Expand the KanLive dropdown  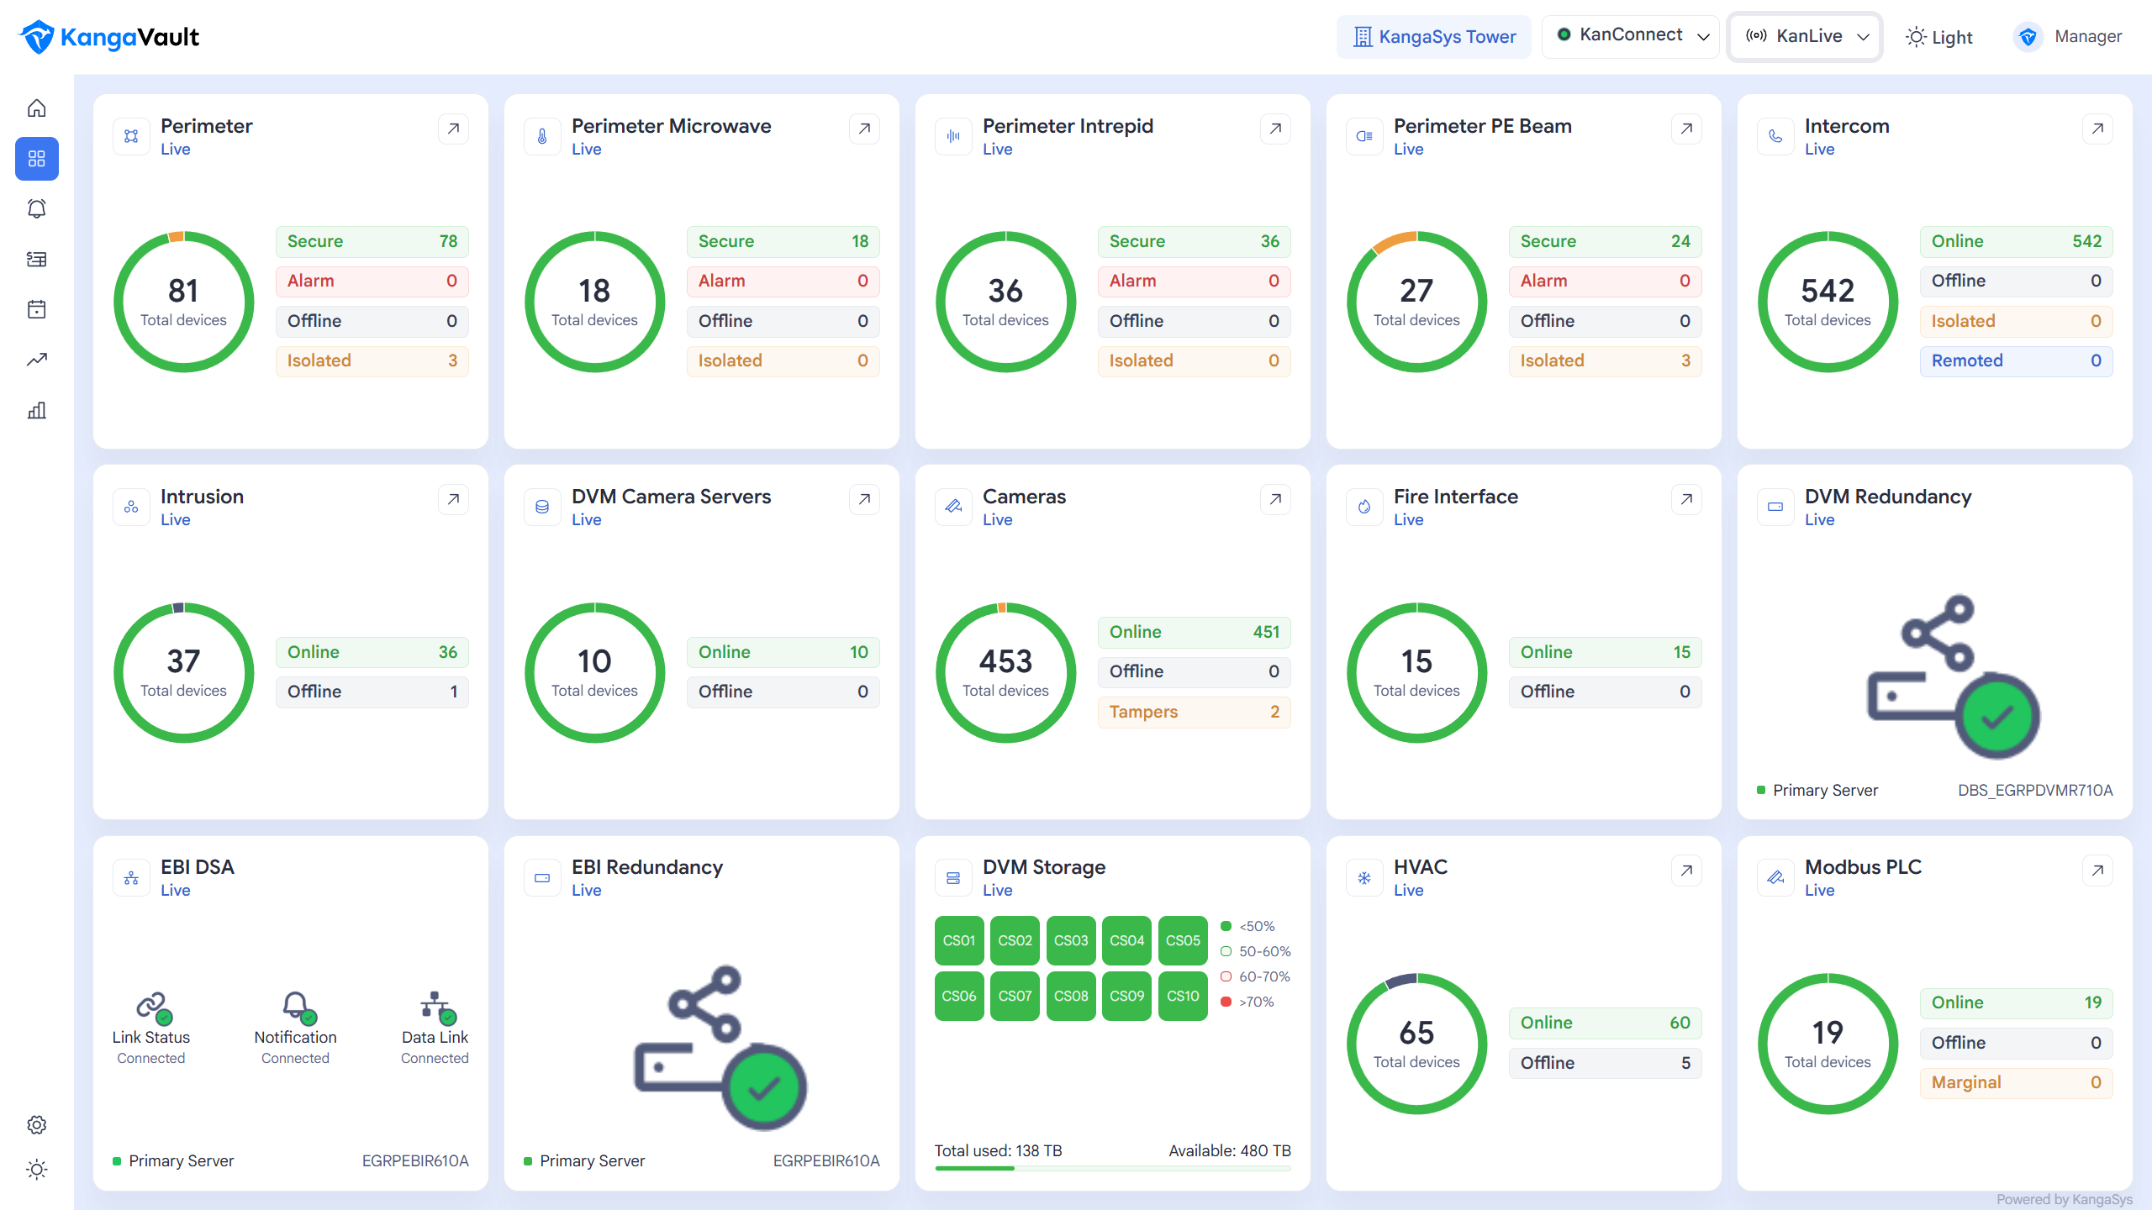(x=1805, y=36)
